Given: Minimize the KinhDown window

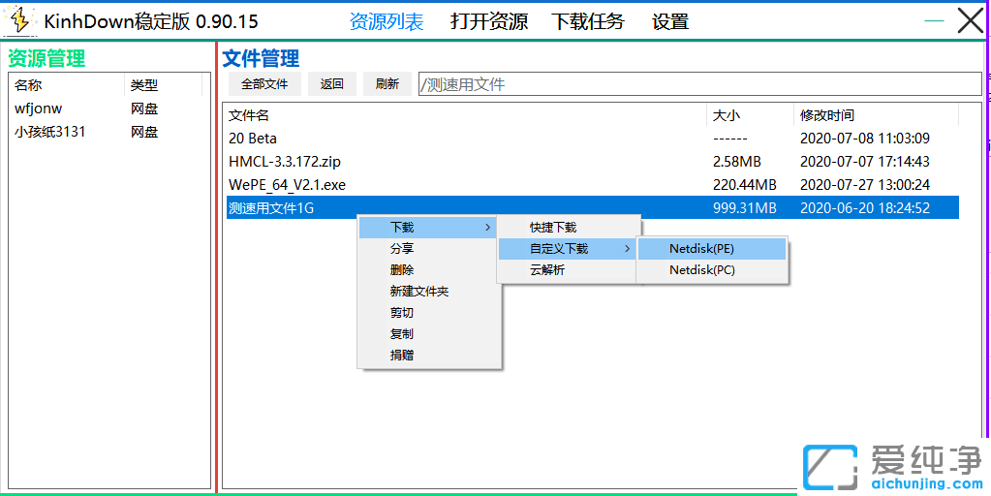Looking at the screenshot, I should pyautogui.click(x=934, y=21).
